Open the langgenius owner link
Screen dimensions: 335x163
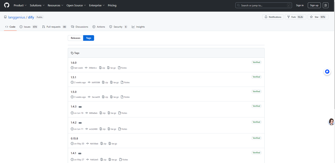pos(16,17)
